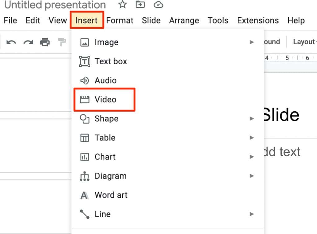Choose Line from Insert menu
317x234 pixels.
168,214
